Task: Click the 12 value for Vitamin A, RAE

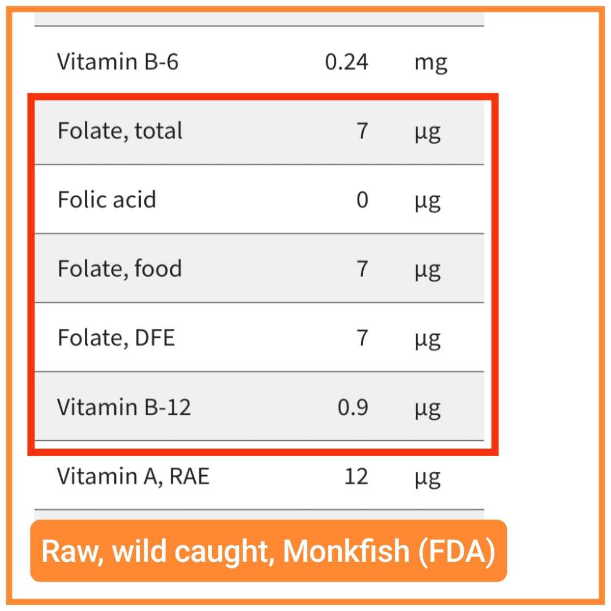Action: click(356, 476)
